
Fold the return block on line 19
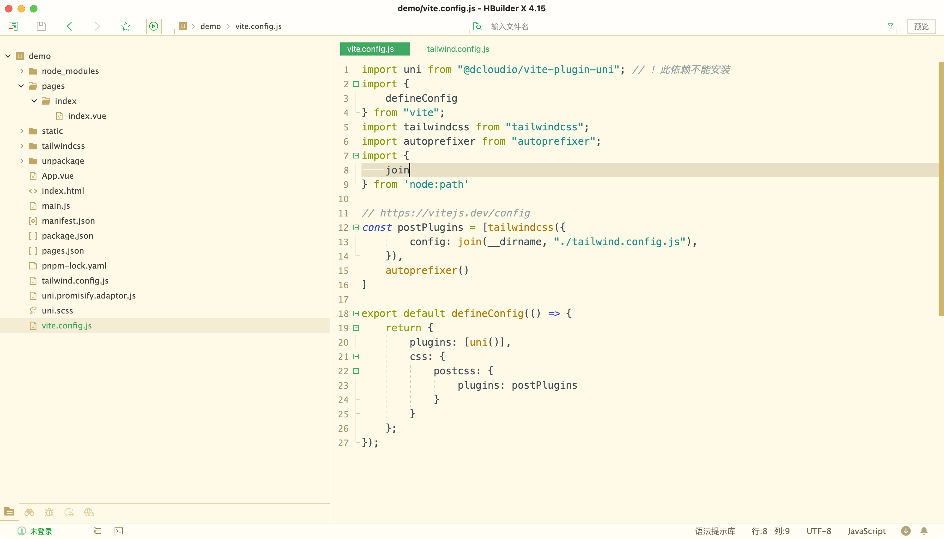click(x=356, y=328)
